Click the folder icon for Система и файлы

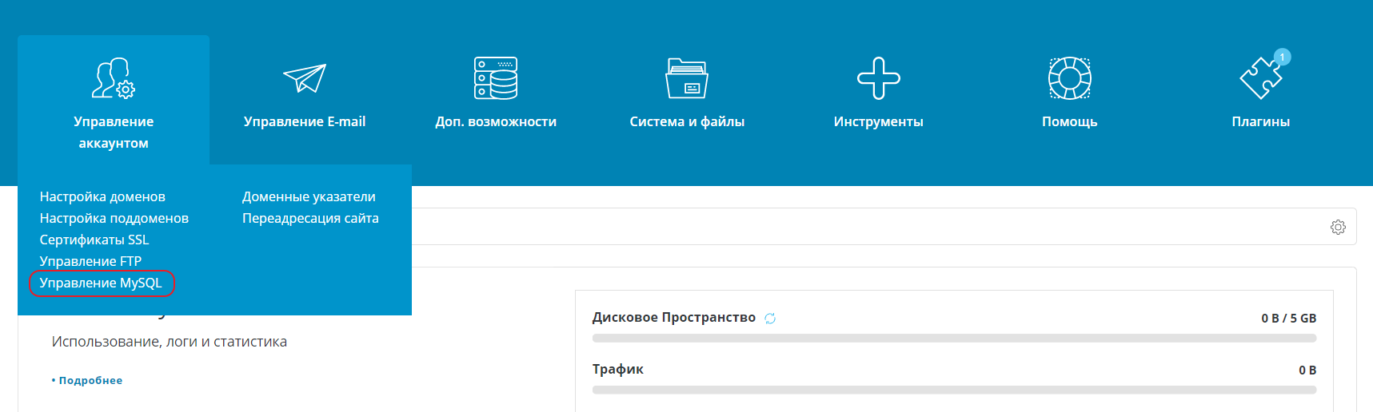tap(687, 78)
